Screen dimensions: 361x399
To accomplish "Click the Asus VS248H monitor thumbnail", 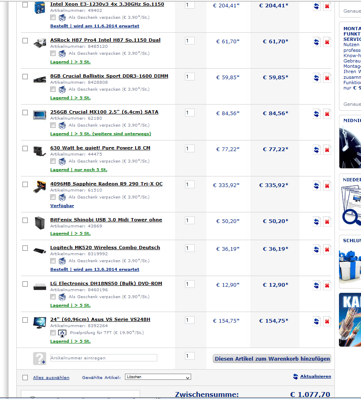I will (40, 322).
